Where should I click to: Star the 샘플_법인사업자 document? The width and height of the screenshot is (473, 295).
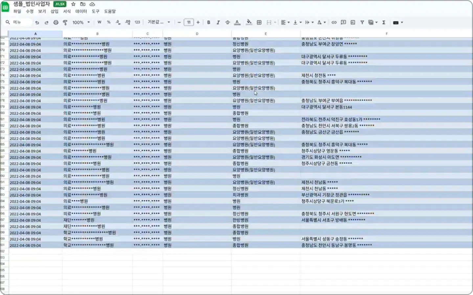73,4
